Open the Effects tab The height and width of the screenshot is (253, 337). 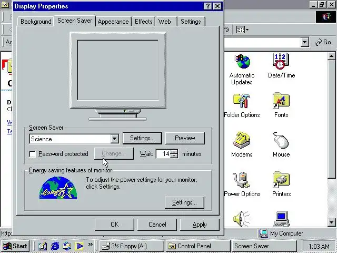click(144, 22)
